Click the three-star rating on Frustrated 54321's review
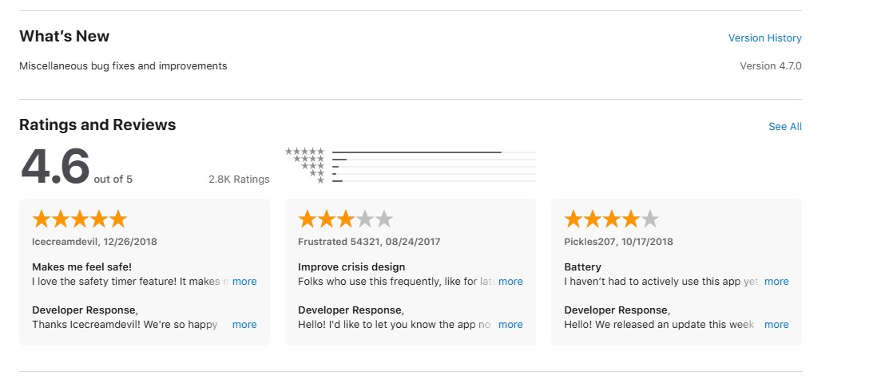Screen dimensions: 877x383 345,219
